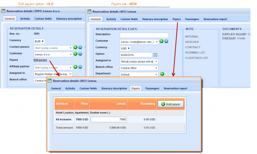The height and width of the screenshot is (154, 257).
Task: Create Itinerary document link
Action: tap(241, 38)
